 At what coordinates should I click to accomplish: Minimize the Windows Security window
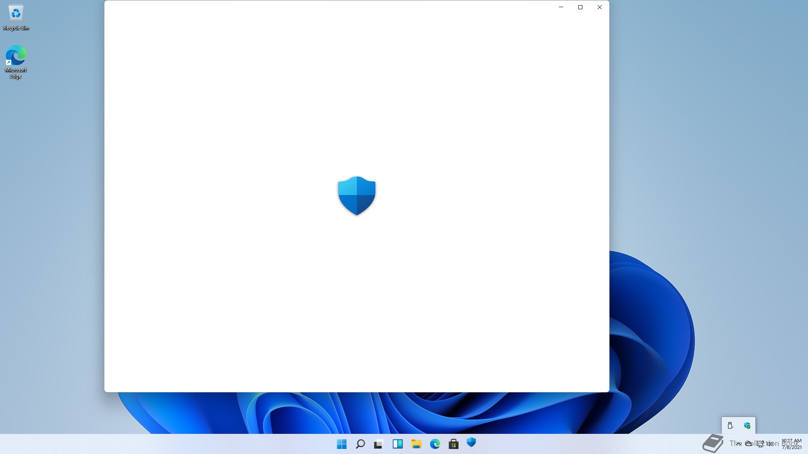(561, 7)
